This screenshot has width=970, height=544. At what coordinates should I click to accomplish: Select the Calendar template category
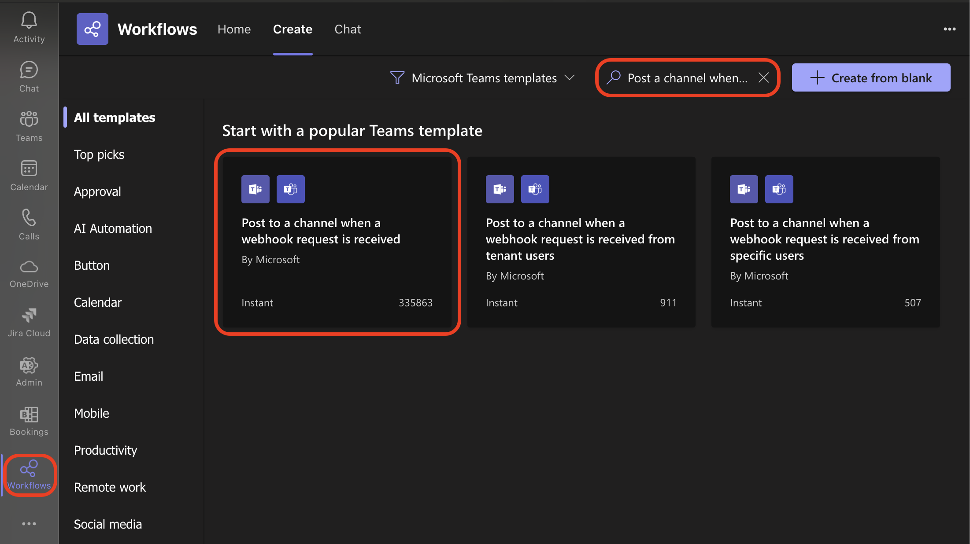[98, 302]
